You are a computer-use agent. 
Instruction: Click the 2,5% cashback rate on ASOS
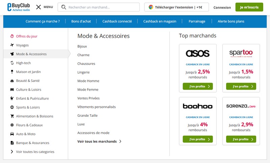click(204, 72)
